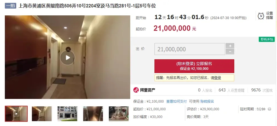Viewport: 277px width, 126px height.
Task: Click the 立即报名 registration button
Action: point(194,66)
